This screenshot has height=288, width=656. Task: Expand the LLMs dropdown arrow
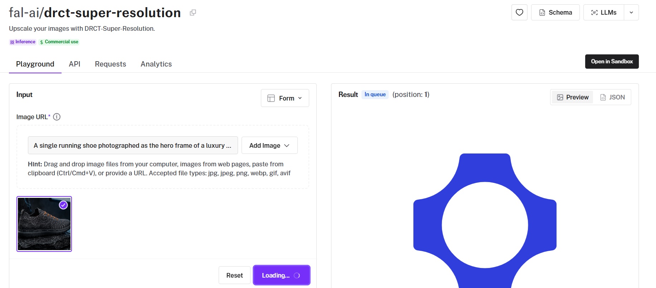[x=631, y=13]
